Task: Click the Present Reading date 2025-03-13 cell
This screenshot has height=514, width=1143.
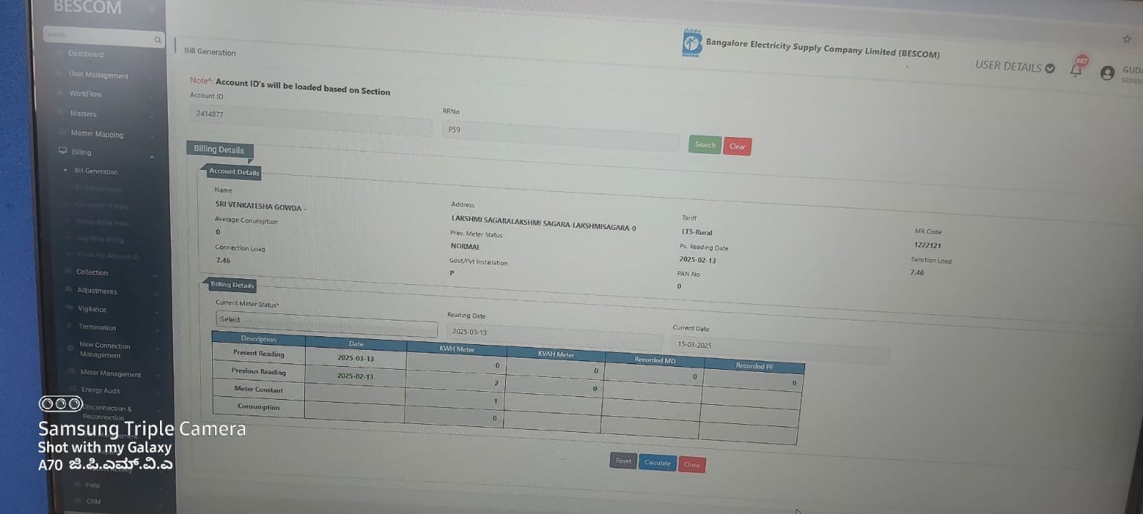Action: pos(356,358)
